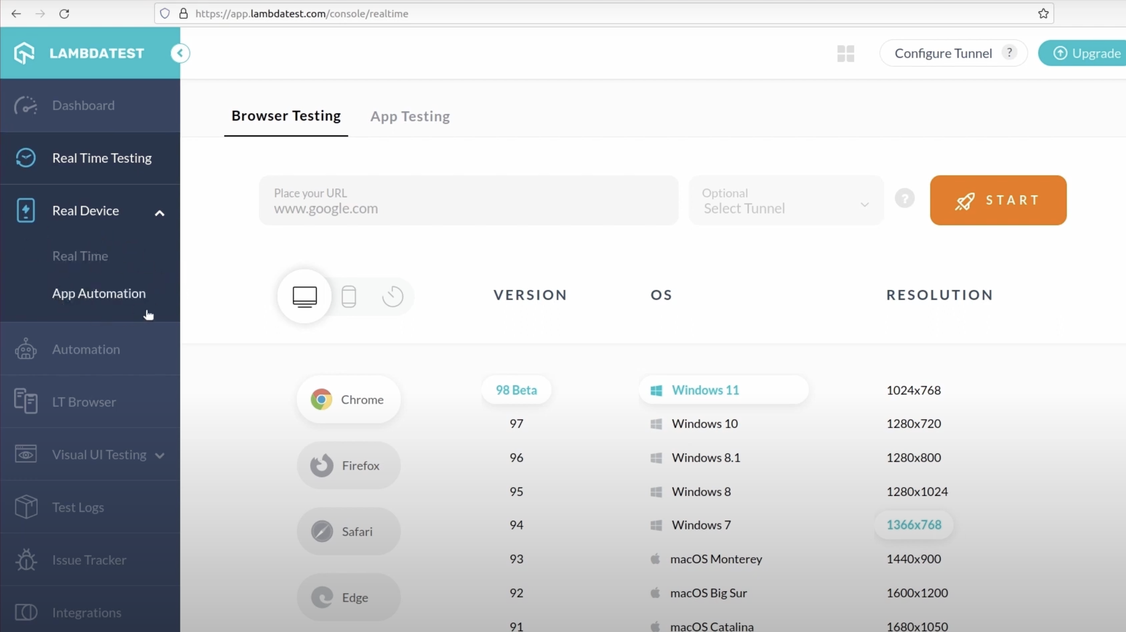Click the Configure Tunnel button

953,53
